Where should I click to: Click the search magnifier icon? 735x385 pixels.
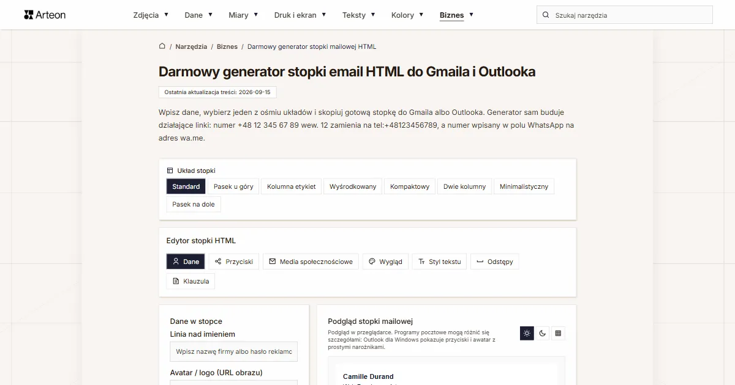pos(546,15)
